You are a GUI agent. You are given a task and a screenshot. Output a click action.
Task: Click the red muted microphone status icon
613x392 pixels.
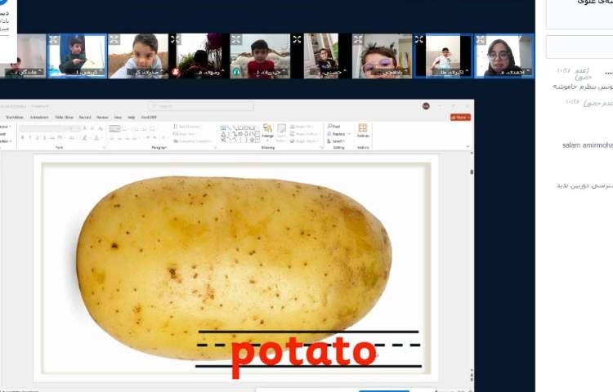pos(177,72)
